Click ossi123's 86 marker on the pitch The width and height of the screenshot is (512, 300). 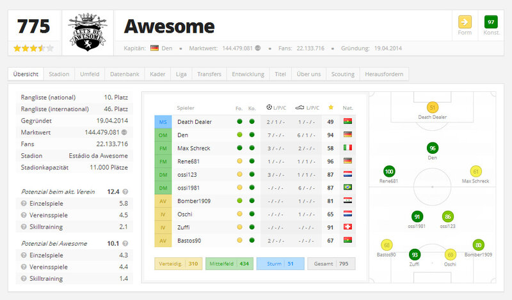click(x=447, y=216)
